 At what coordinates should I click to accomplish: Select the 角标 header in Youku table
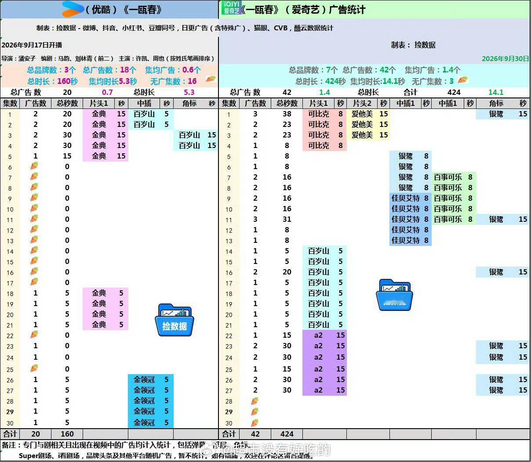pyautogui.click(x=189, y=103)
